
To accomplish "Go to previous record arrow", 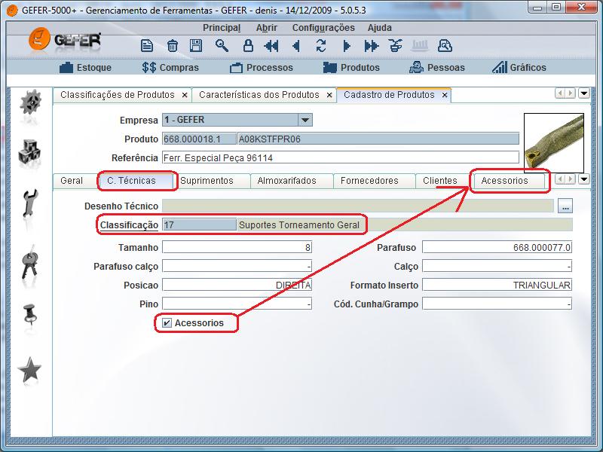I will point(296,46).
